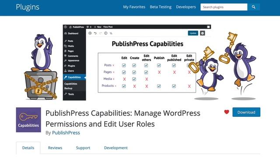Toggle the Products Publish checkbox
Screen dimensions: 280x157
tap(159, 86)
